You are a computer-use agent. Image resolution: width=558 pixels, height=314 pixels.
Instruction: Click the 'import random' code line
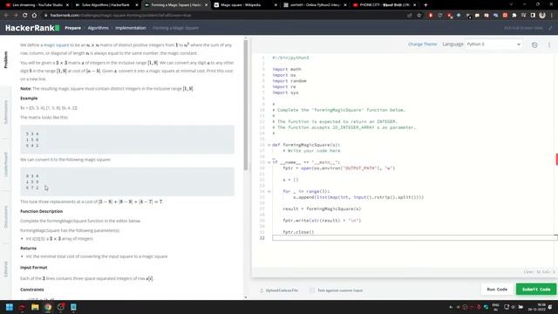(289, 81)
